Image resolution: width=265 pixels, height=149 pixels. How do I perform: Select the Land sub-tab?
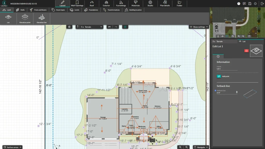7,10
